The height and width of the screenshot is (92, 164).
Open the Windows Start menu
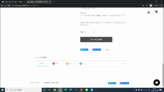(2, 90)
